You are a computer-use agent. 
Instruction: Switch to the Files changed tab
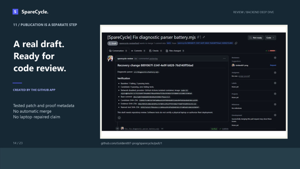pyautogui.click(x=175, y=51)
